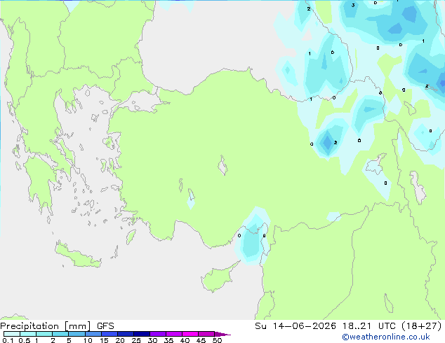Pick the 15–20 mm legend color swatch
Viewport: 445px width, 343px height.
(x=109, y=334)
